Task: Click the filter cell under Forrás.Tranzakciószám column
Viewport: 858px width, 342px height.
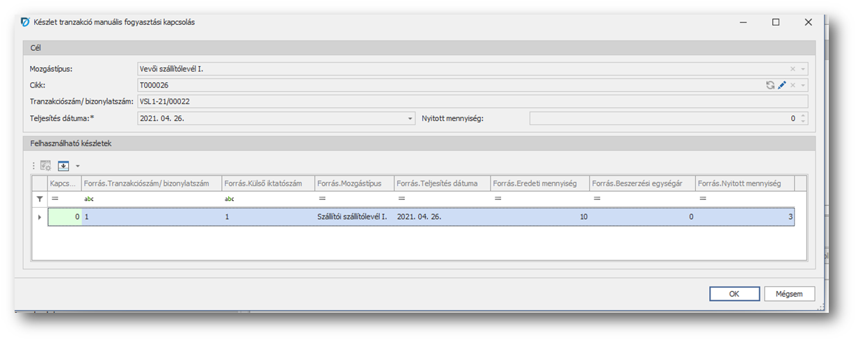Action: point(150,199)
